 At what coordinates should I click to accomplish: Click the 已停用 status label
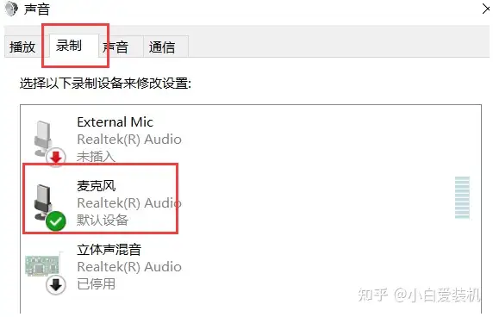point(97,284)
